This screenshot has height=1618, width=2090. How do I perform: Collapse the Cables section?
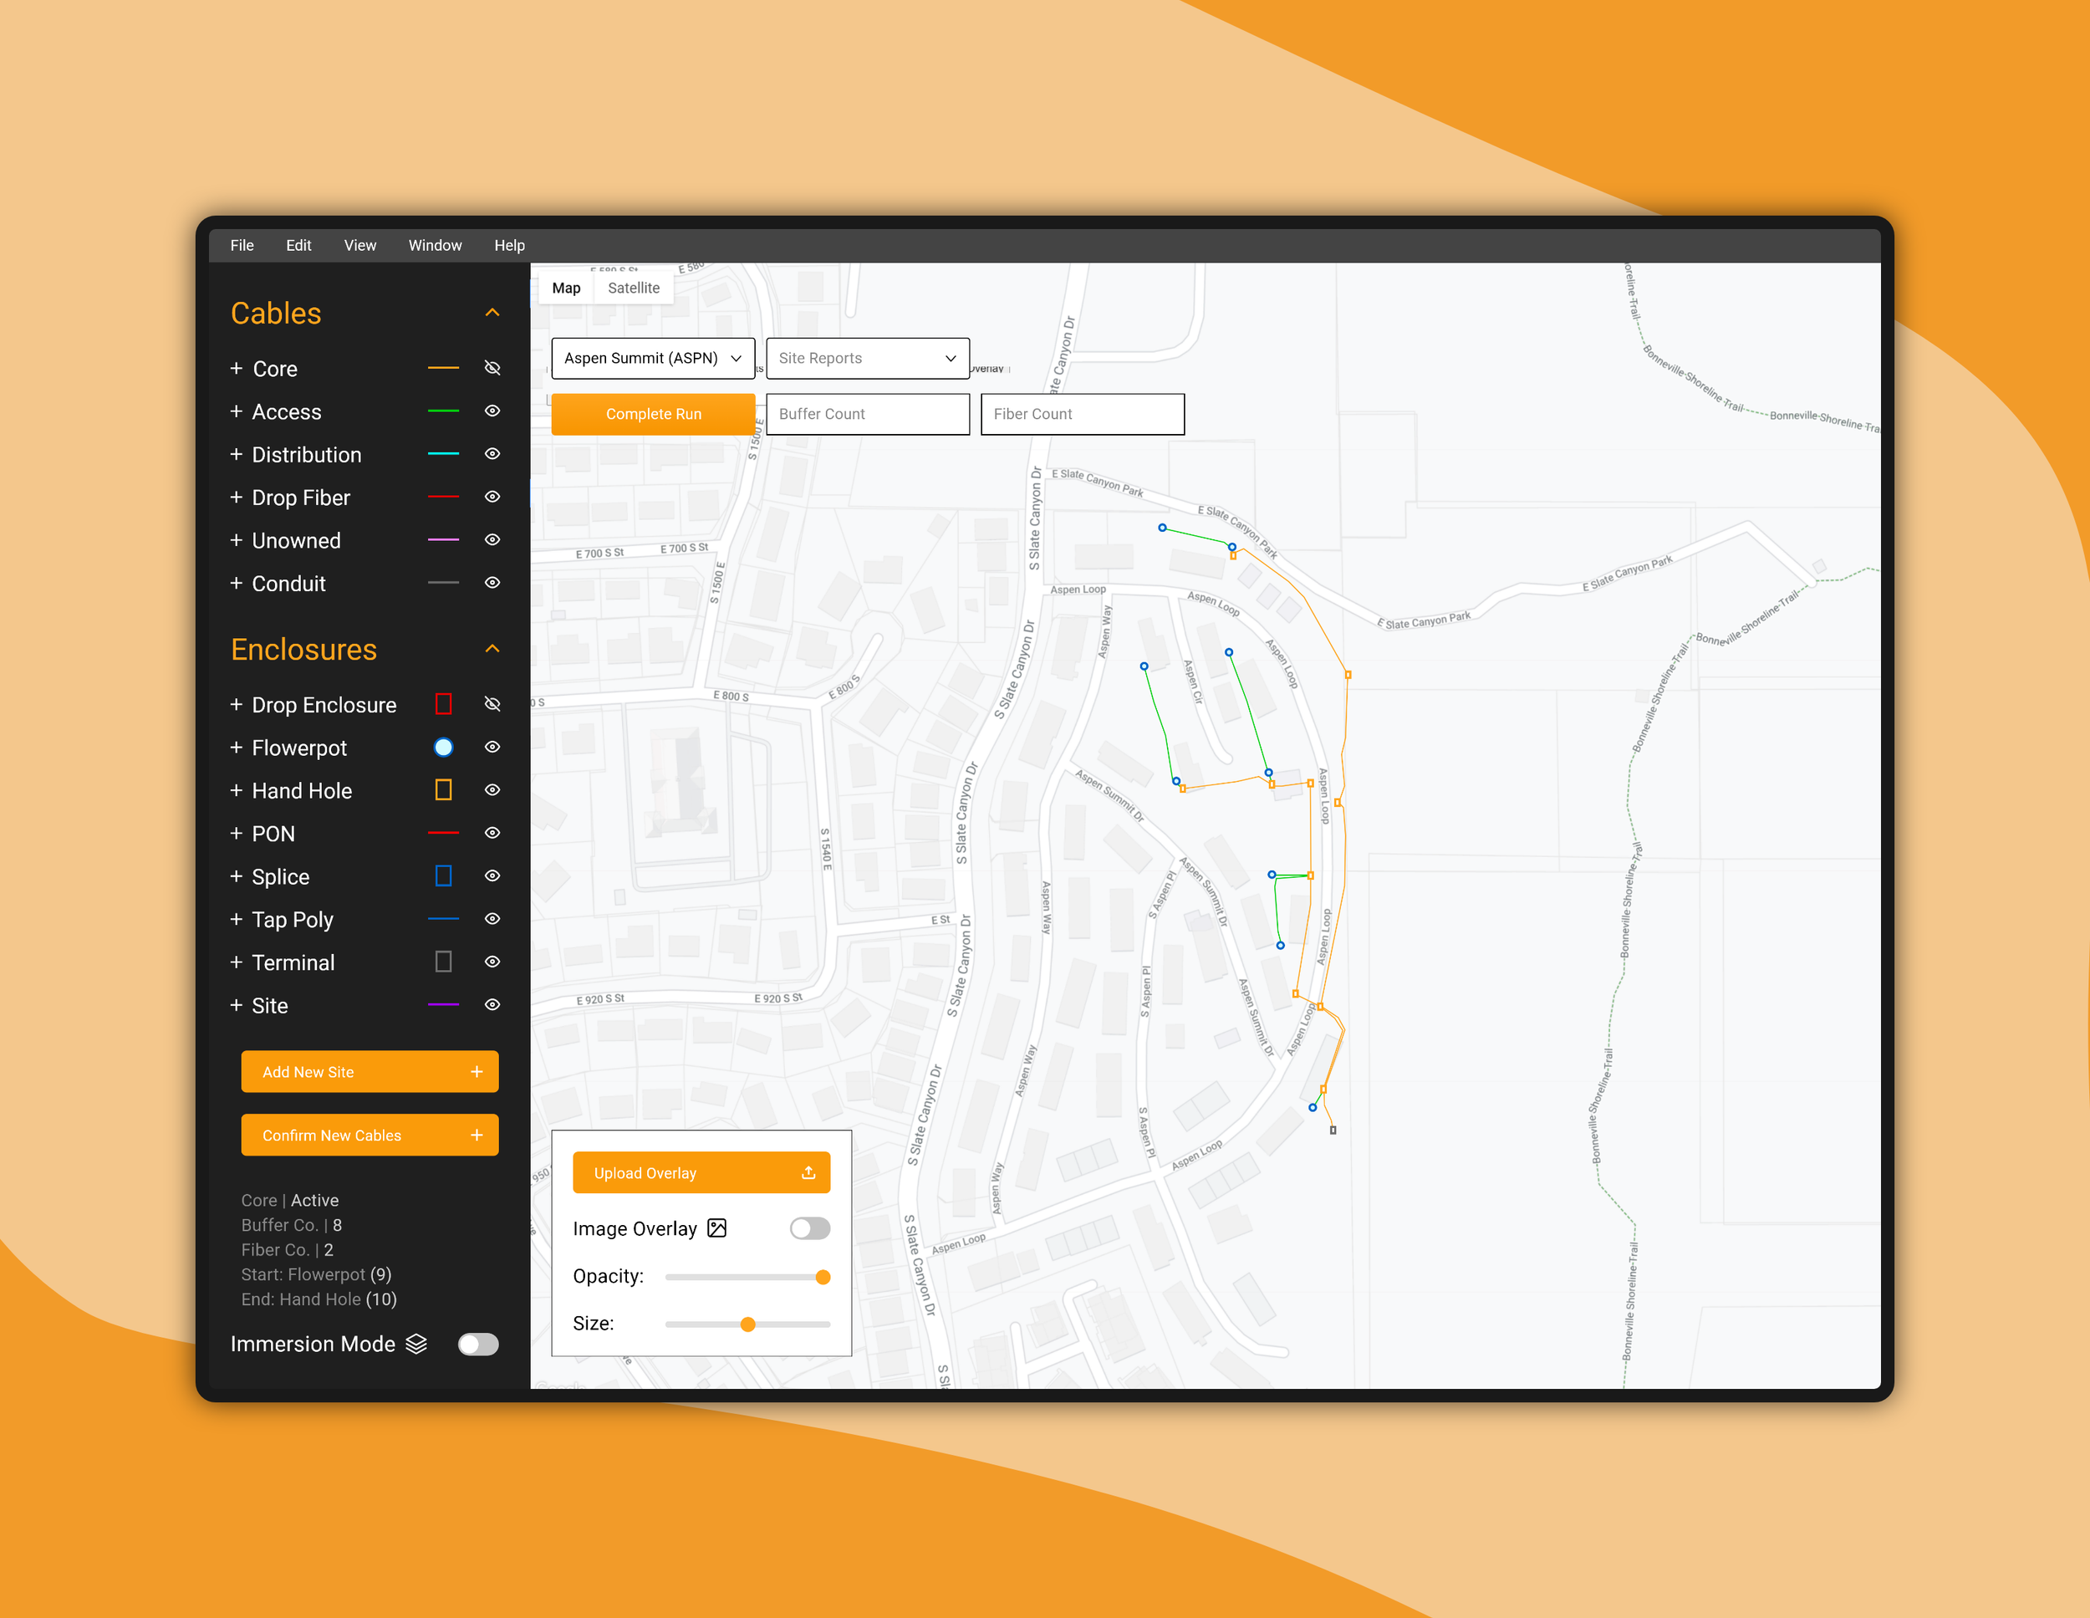click(x=492, y=313)
